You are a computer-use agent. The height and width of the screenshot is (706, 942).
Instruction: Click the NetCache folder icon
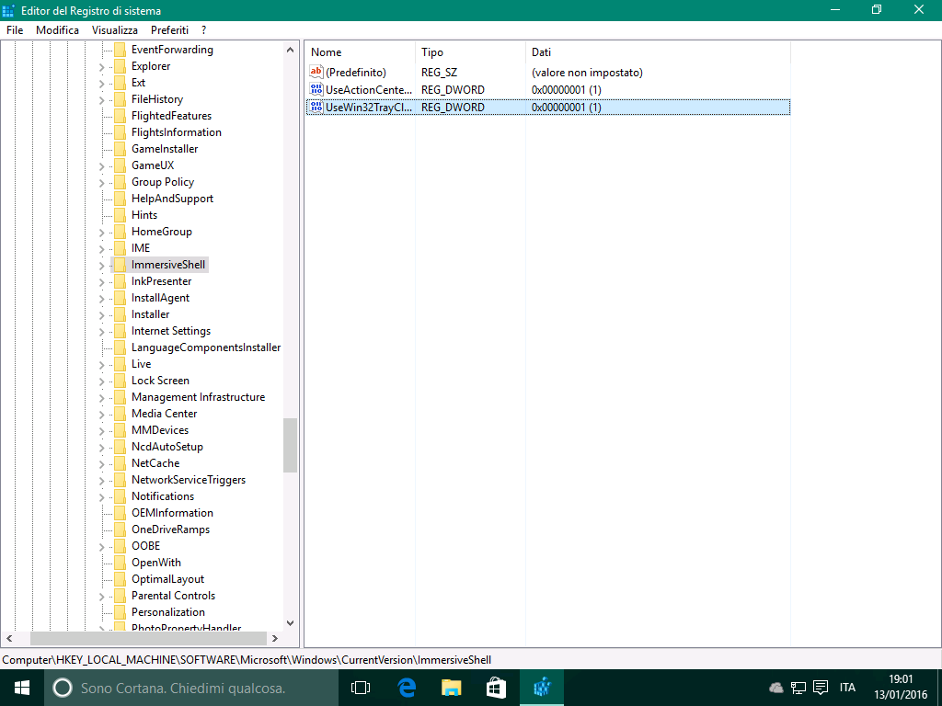point(121,463)
